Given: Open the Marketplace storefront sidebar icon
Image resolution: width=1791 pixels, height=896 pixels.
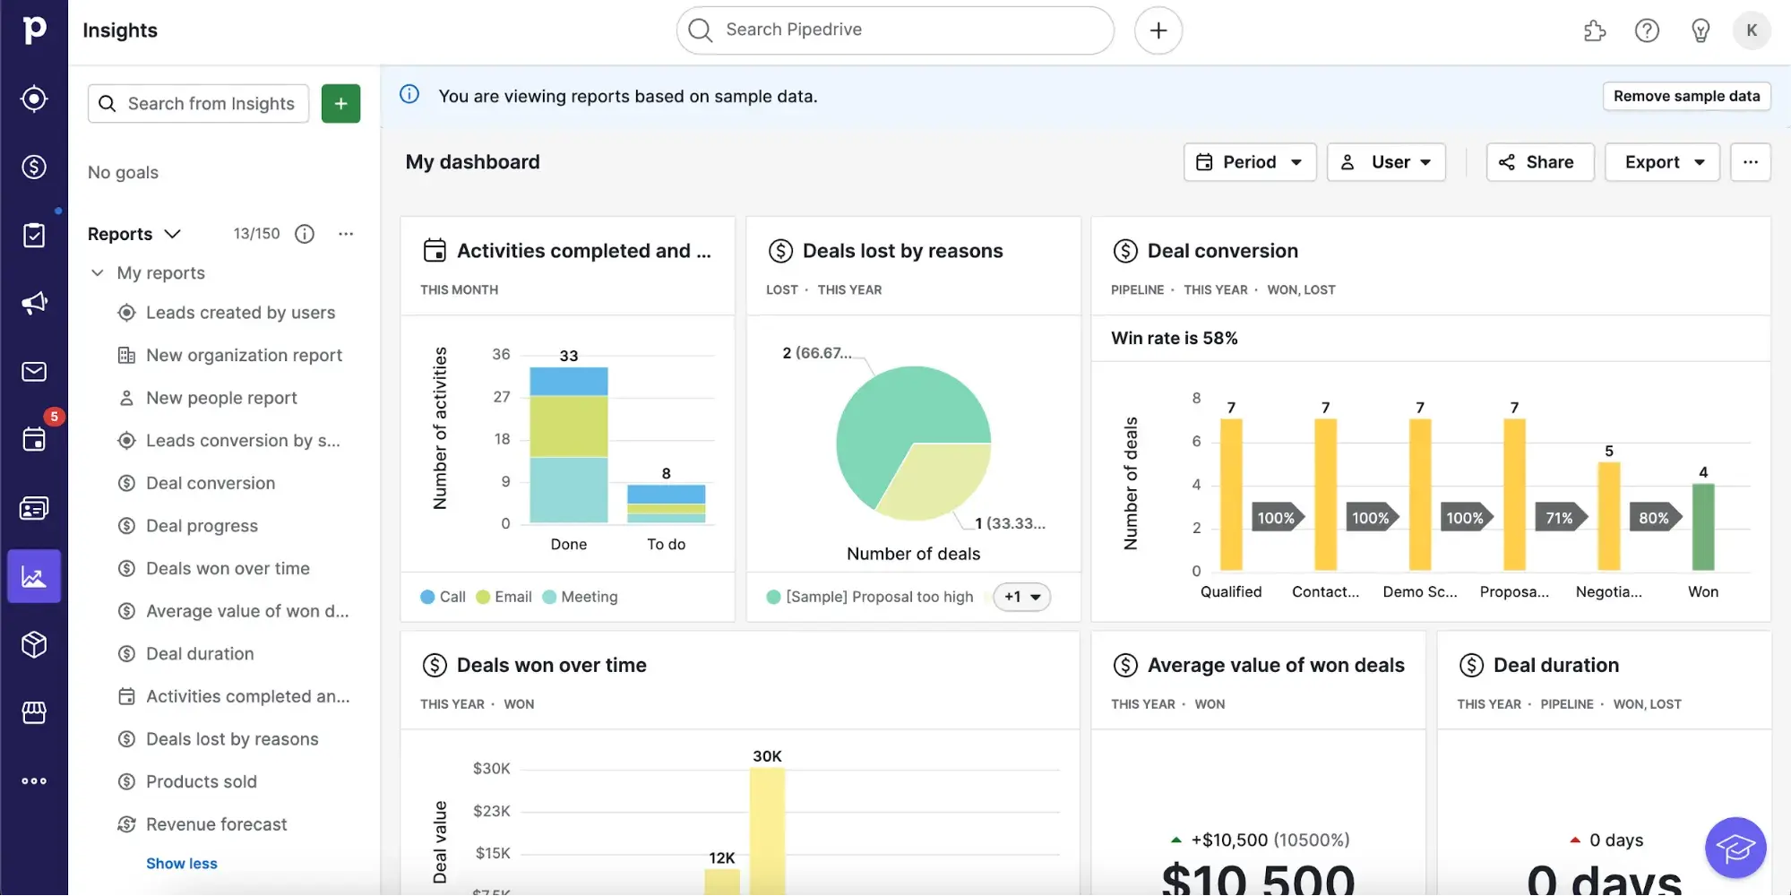Looking at the screenshot, I should (34, 712).
